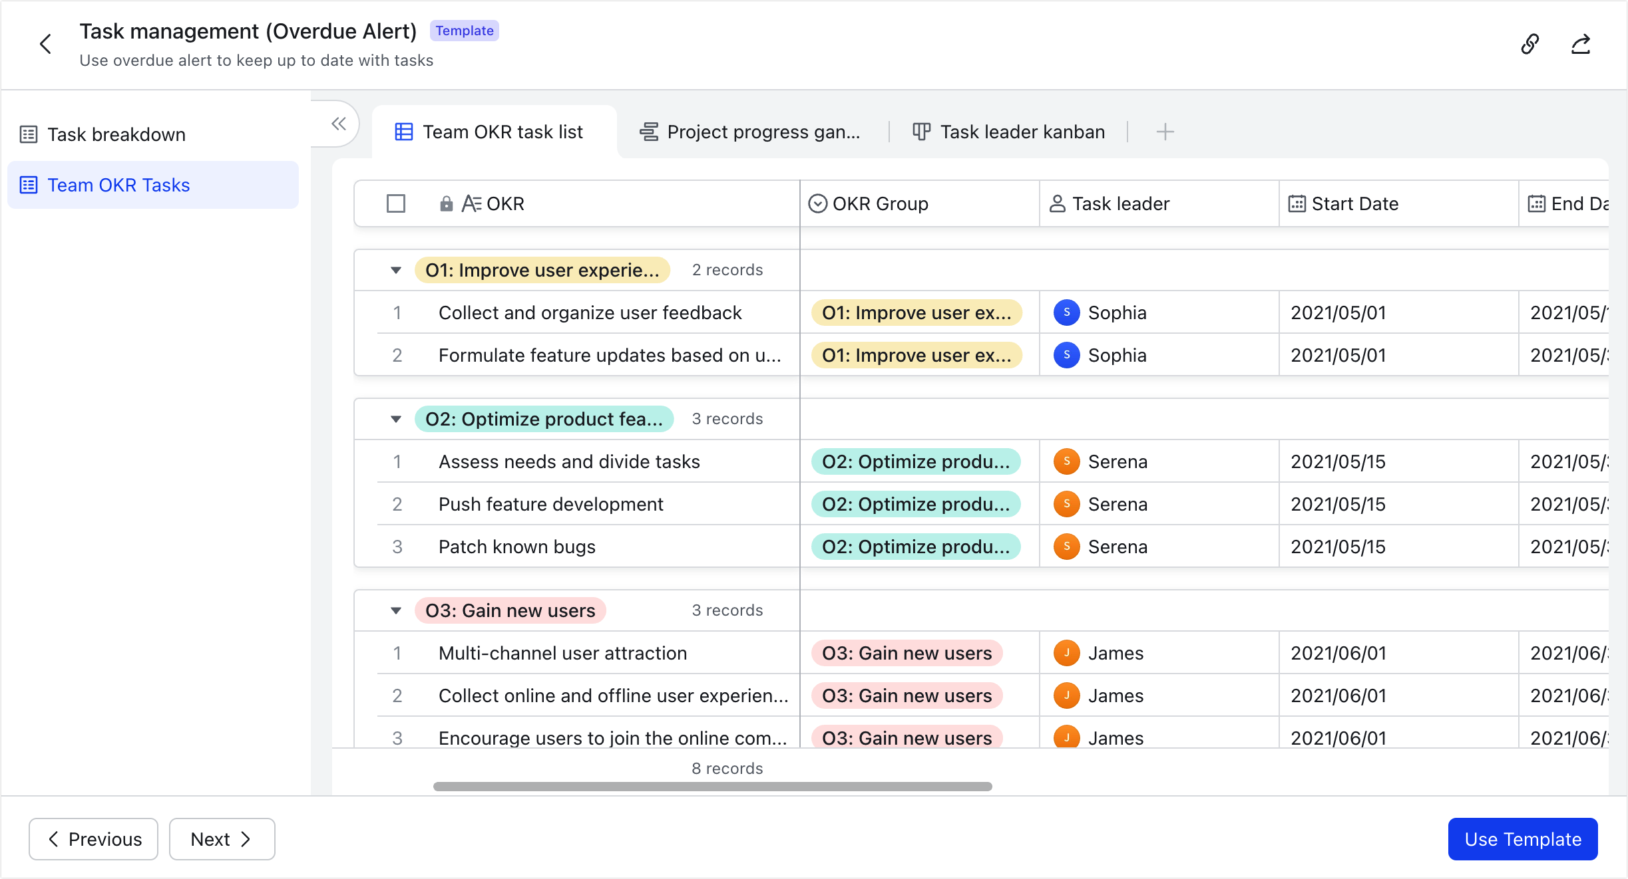Click OKR Group column dropdown icon
Viewport: 1628px width, 879px height.
(x=817, y=203)
